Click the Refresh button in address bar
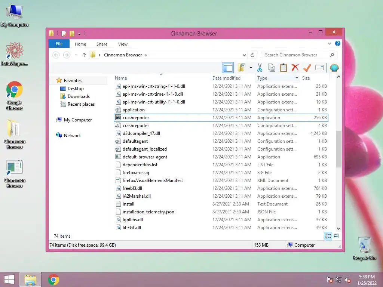The width and height of the screenshot is (383, 287). tap(252, 55)
